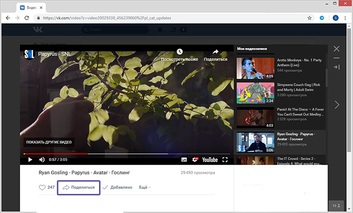Minimize the video player with dash icon
The image size is (353, 213).
click(336, 58)
